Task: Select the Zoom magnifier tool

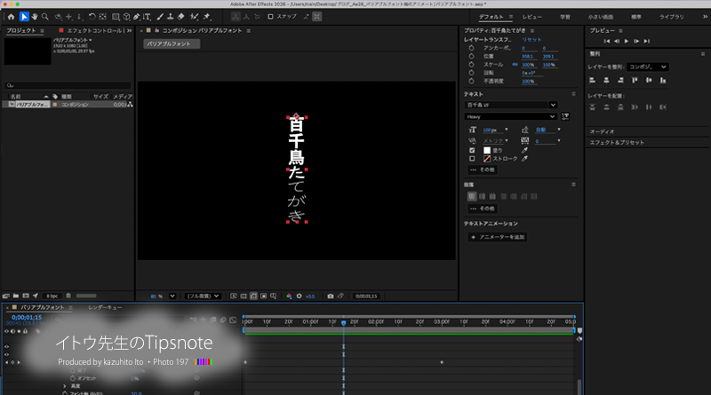Action: (46, 17)
